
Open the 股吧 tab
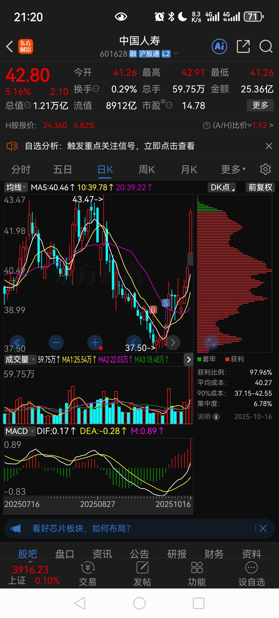click(28, 554)
